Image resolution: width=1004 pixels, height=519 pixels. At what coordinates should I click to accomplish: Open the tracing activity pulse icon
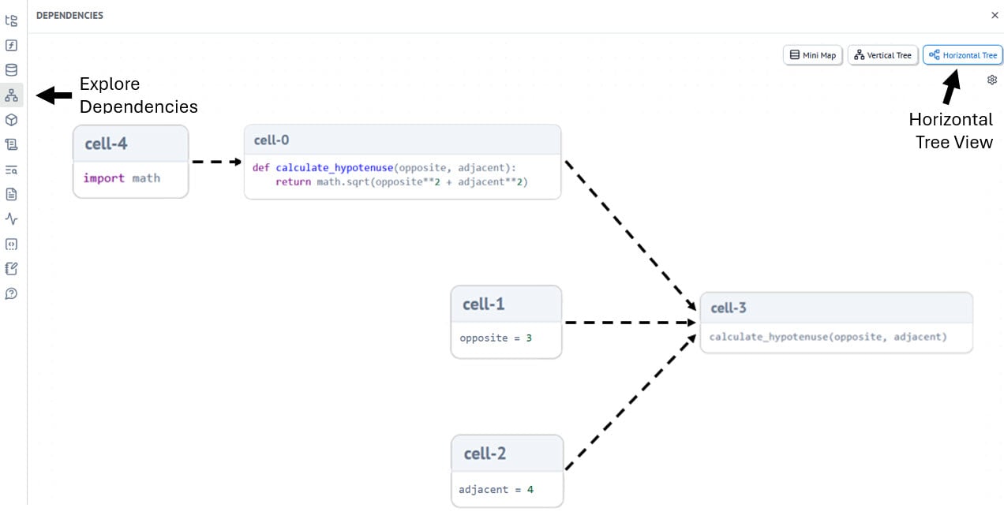pos(11,218)
